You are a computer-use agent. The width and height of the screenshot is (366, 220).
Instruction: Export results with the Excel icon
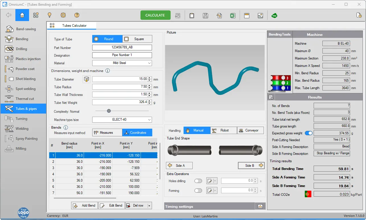point(233,15)
